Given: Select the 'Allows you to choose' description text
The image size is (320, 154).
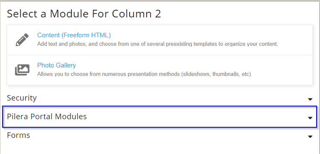Looking at the screenshot, I should click(144, 74).
